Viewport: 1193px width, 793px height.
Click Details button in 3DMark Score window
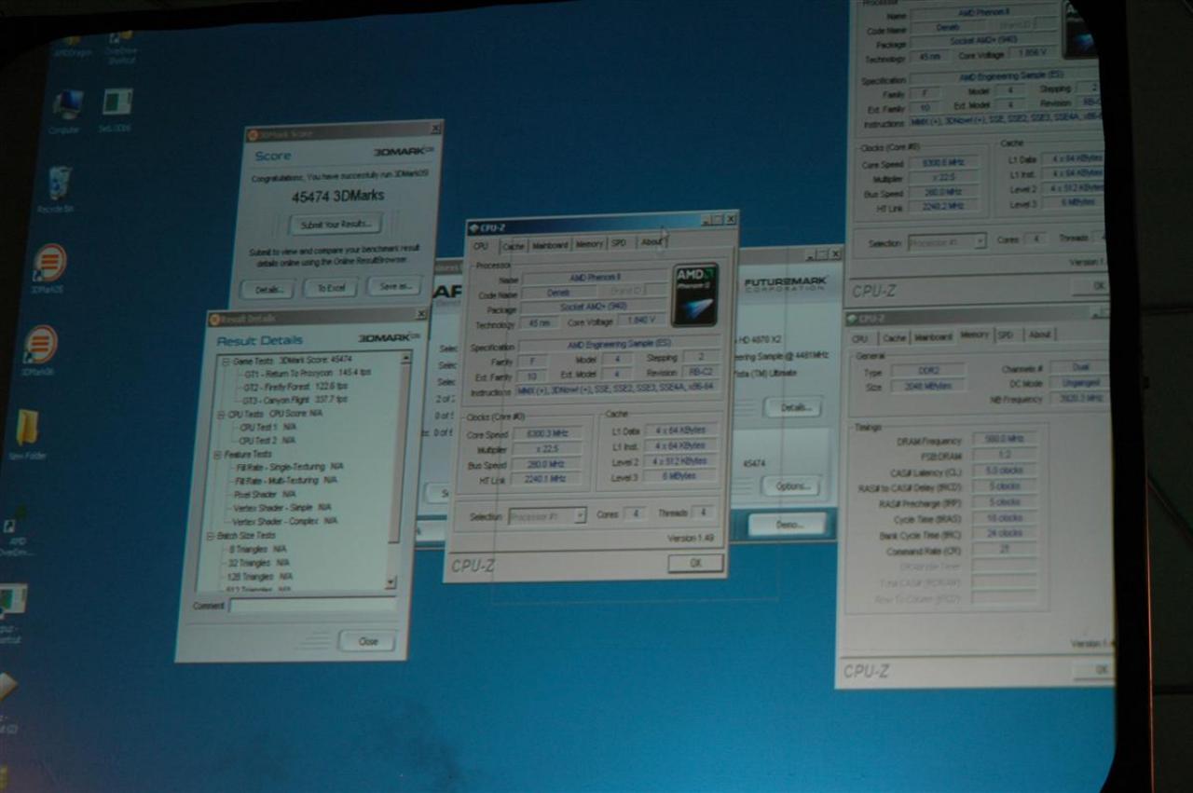(267, 290)
